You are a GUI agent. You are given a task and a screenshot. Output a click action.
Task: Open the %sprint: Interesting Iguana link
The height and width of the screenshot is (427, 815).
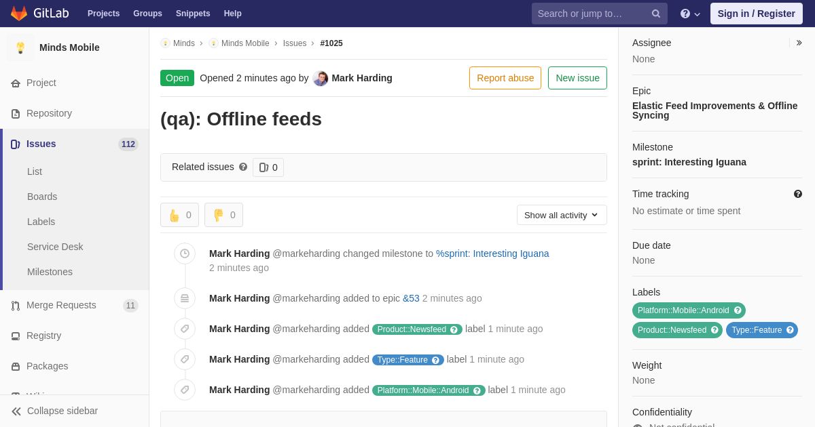(492, 253)
